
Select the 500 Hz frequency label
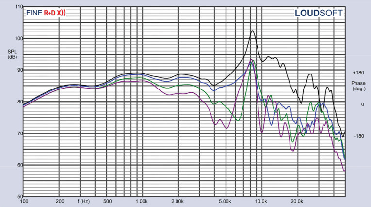click(107, 201)
